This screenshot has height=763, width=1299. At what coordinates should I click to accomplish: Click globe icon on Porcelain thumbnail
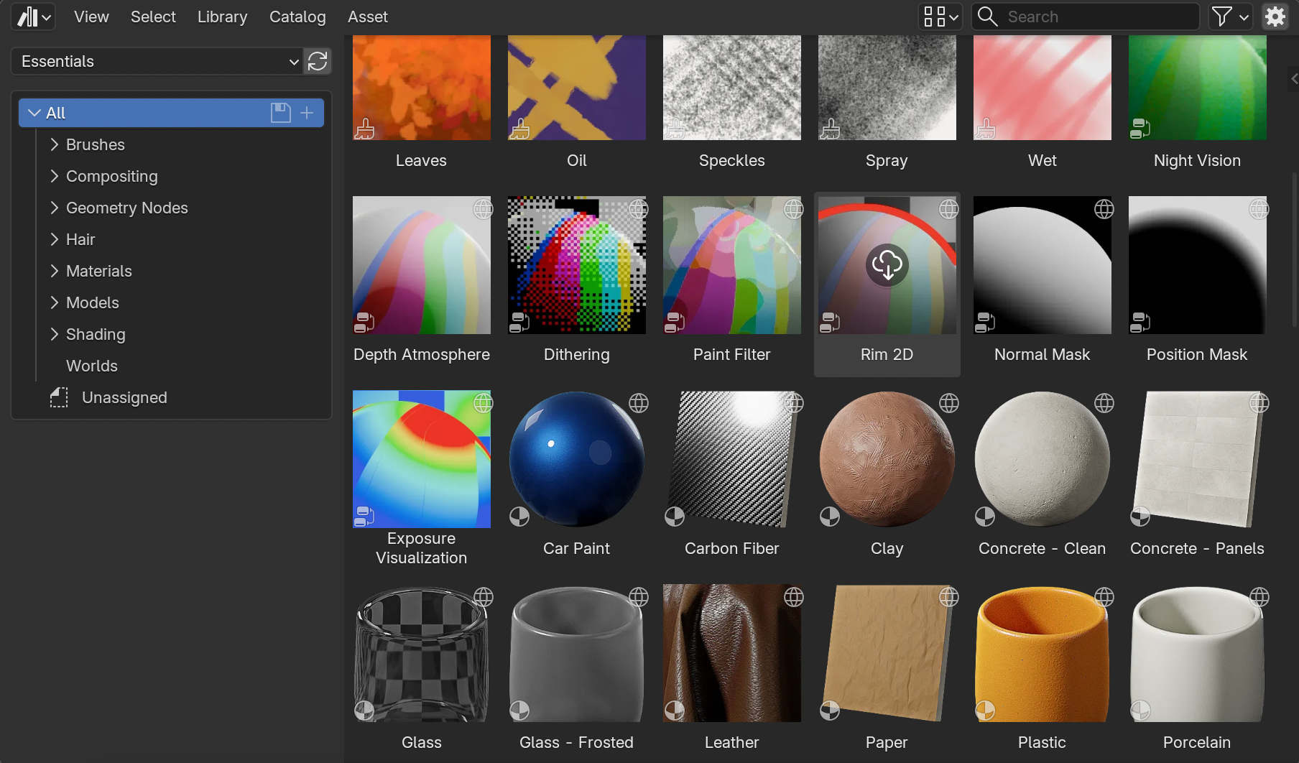1259,597
